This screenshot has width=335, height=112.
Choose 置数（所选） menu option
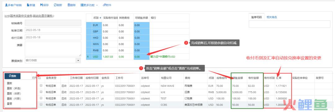click(14, 88)
